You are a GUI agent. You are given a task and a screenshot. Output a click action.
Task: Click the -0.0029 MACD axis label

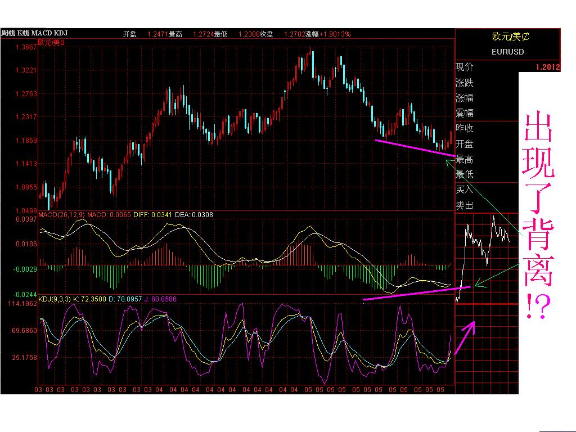(25, 269)
